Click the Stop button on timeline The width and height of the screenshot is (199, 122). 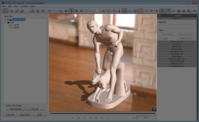tap(78, 118)
